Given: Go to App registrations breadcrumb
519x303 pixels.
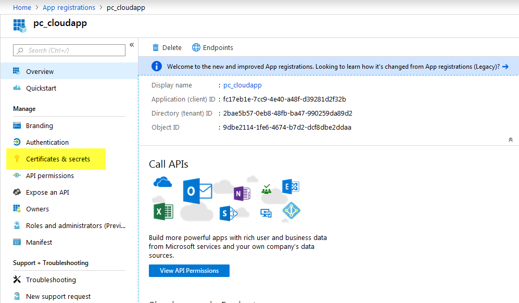Looking at the screenshot, I should click(x=69, y=7).
